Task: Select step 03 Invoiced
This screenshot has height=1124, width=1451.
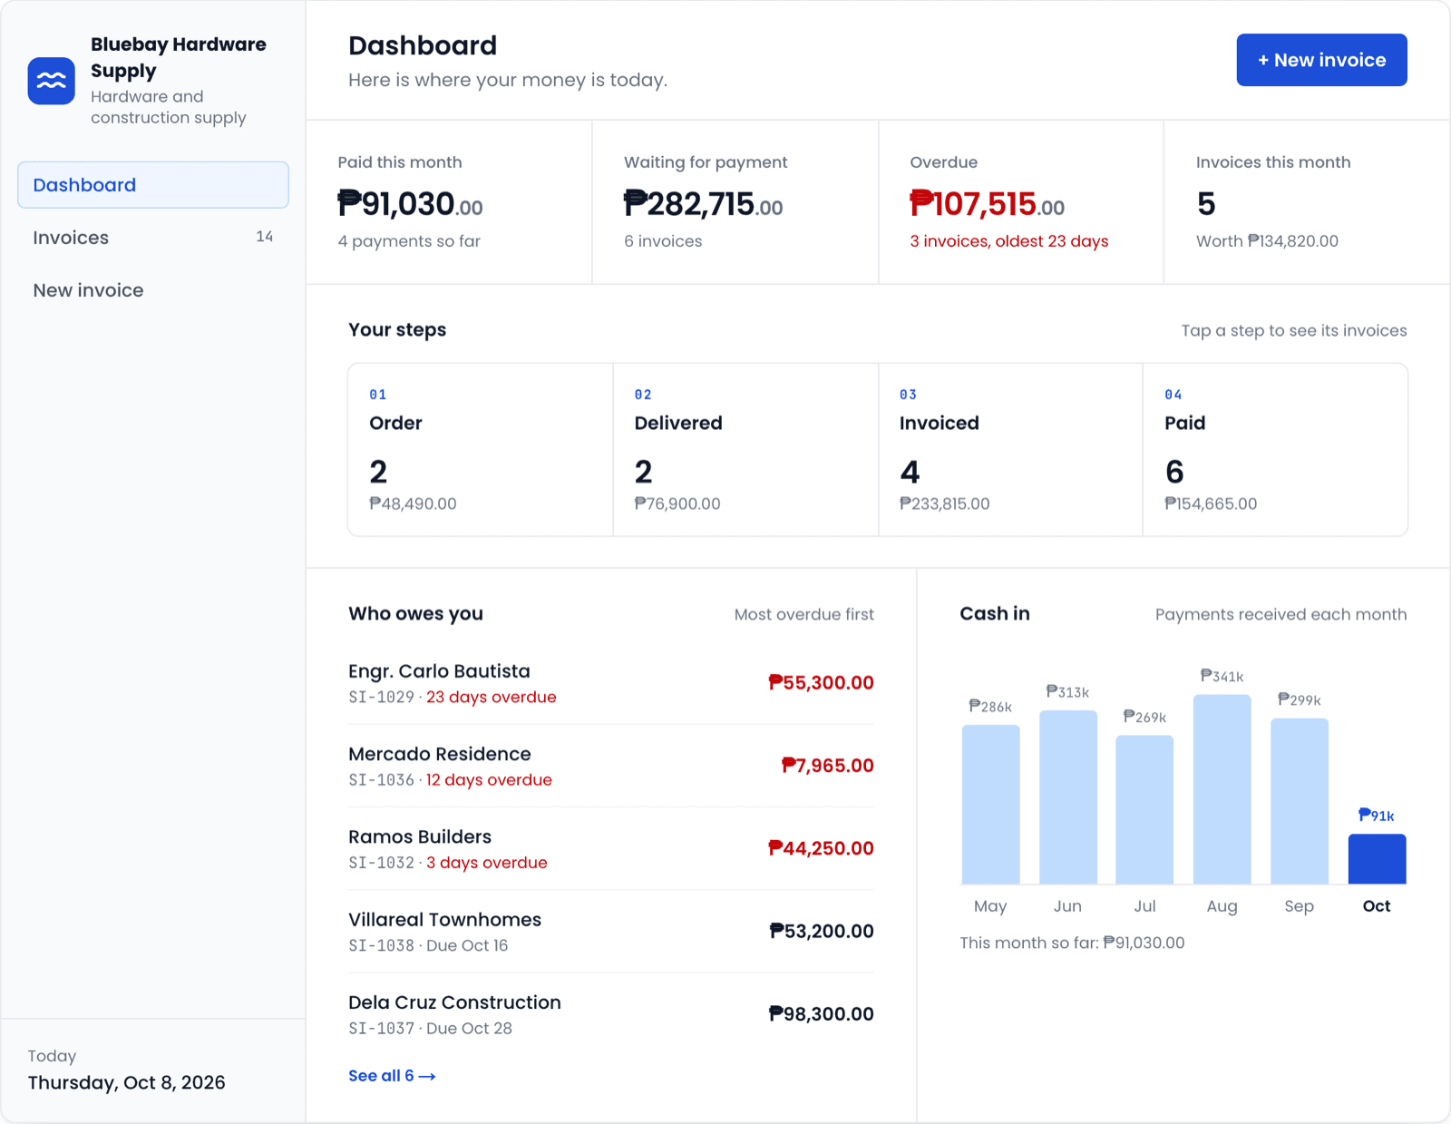Action: pyautogui.click(x=1010, y=450)
